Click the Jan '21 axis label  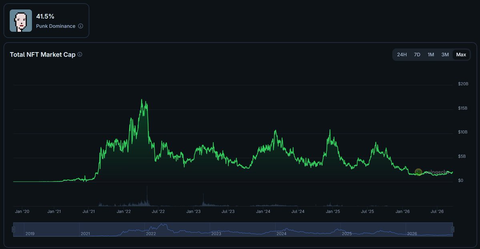[54, 211]
